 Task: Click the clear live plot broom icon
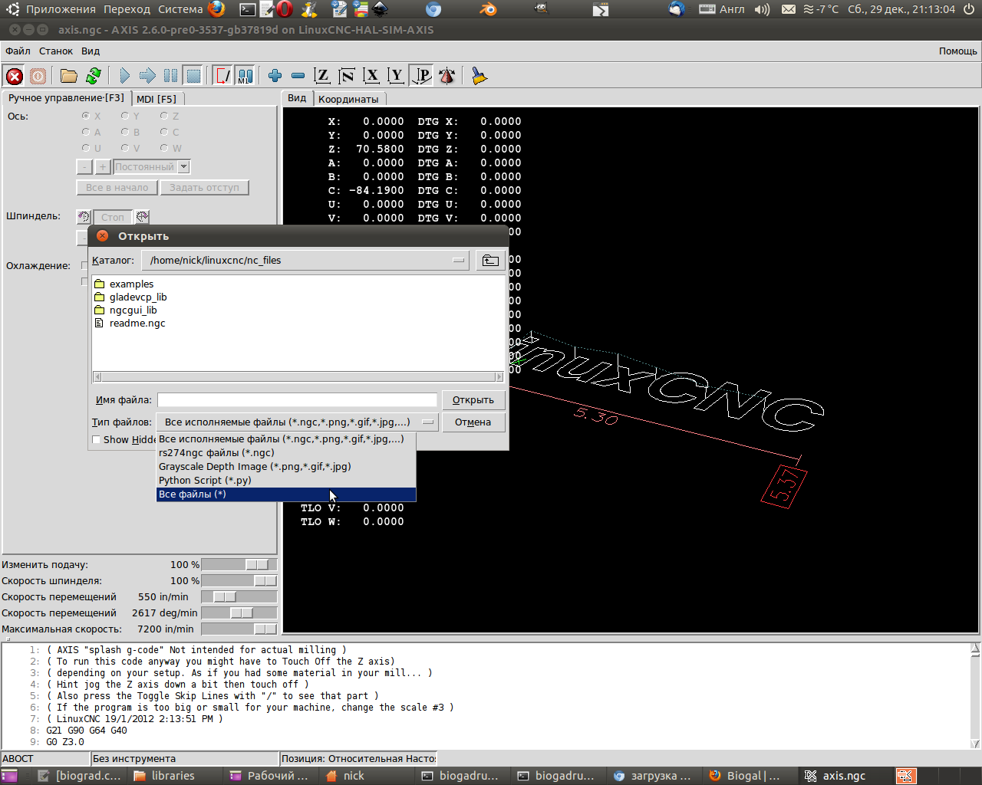(479, 76)
